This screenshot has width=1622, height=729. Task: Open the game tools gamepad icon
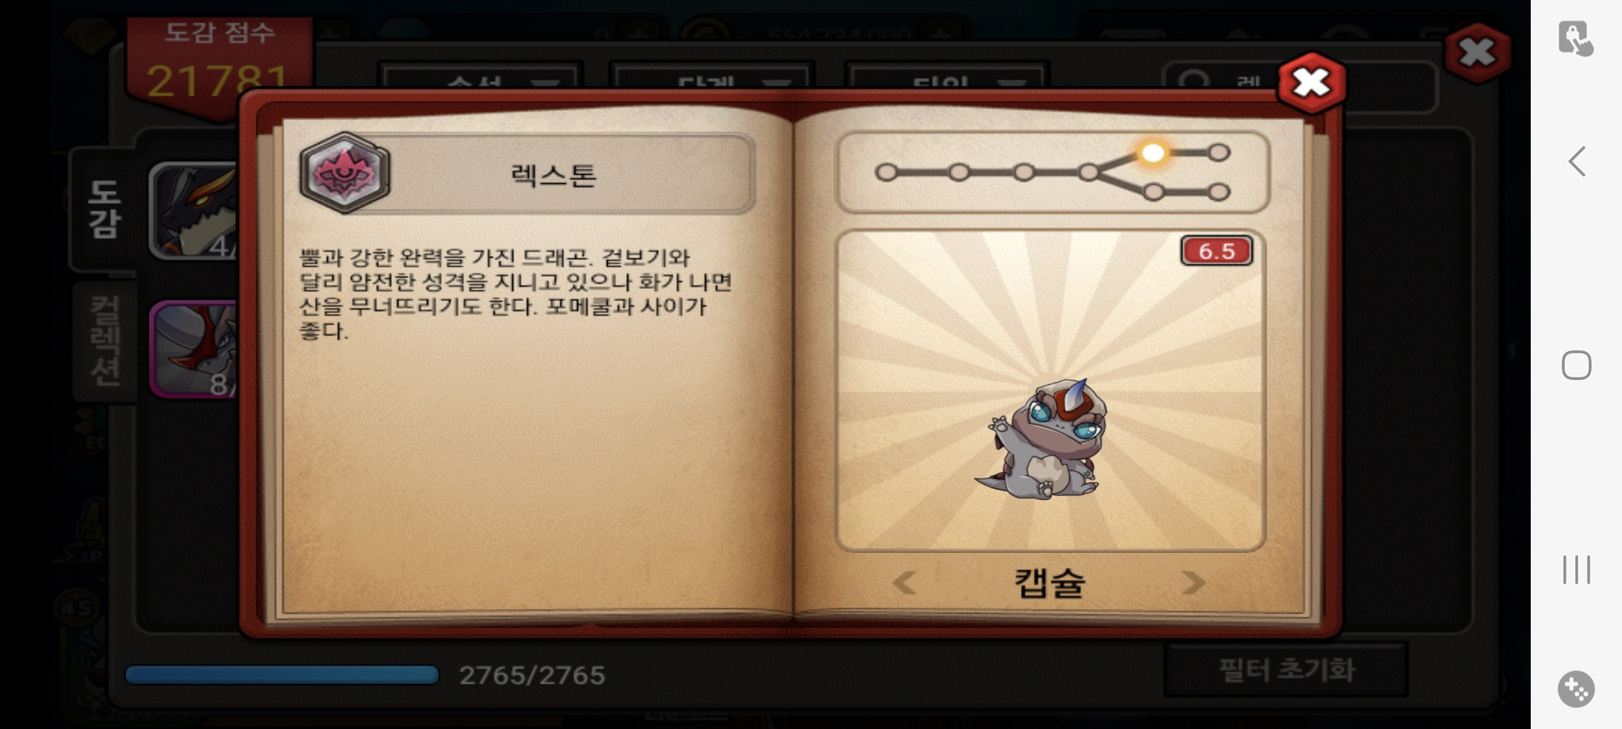(1577, 689)
